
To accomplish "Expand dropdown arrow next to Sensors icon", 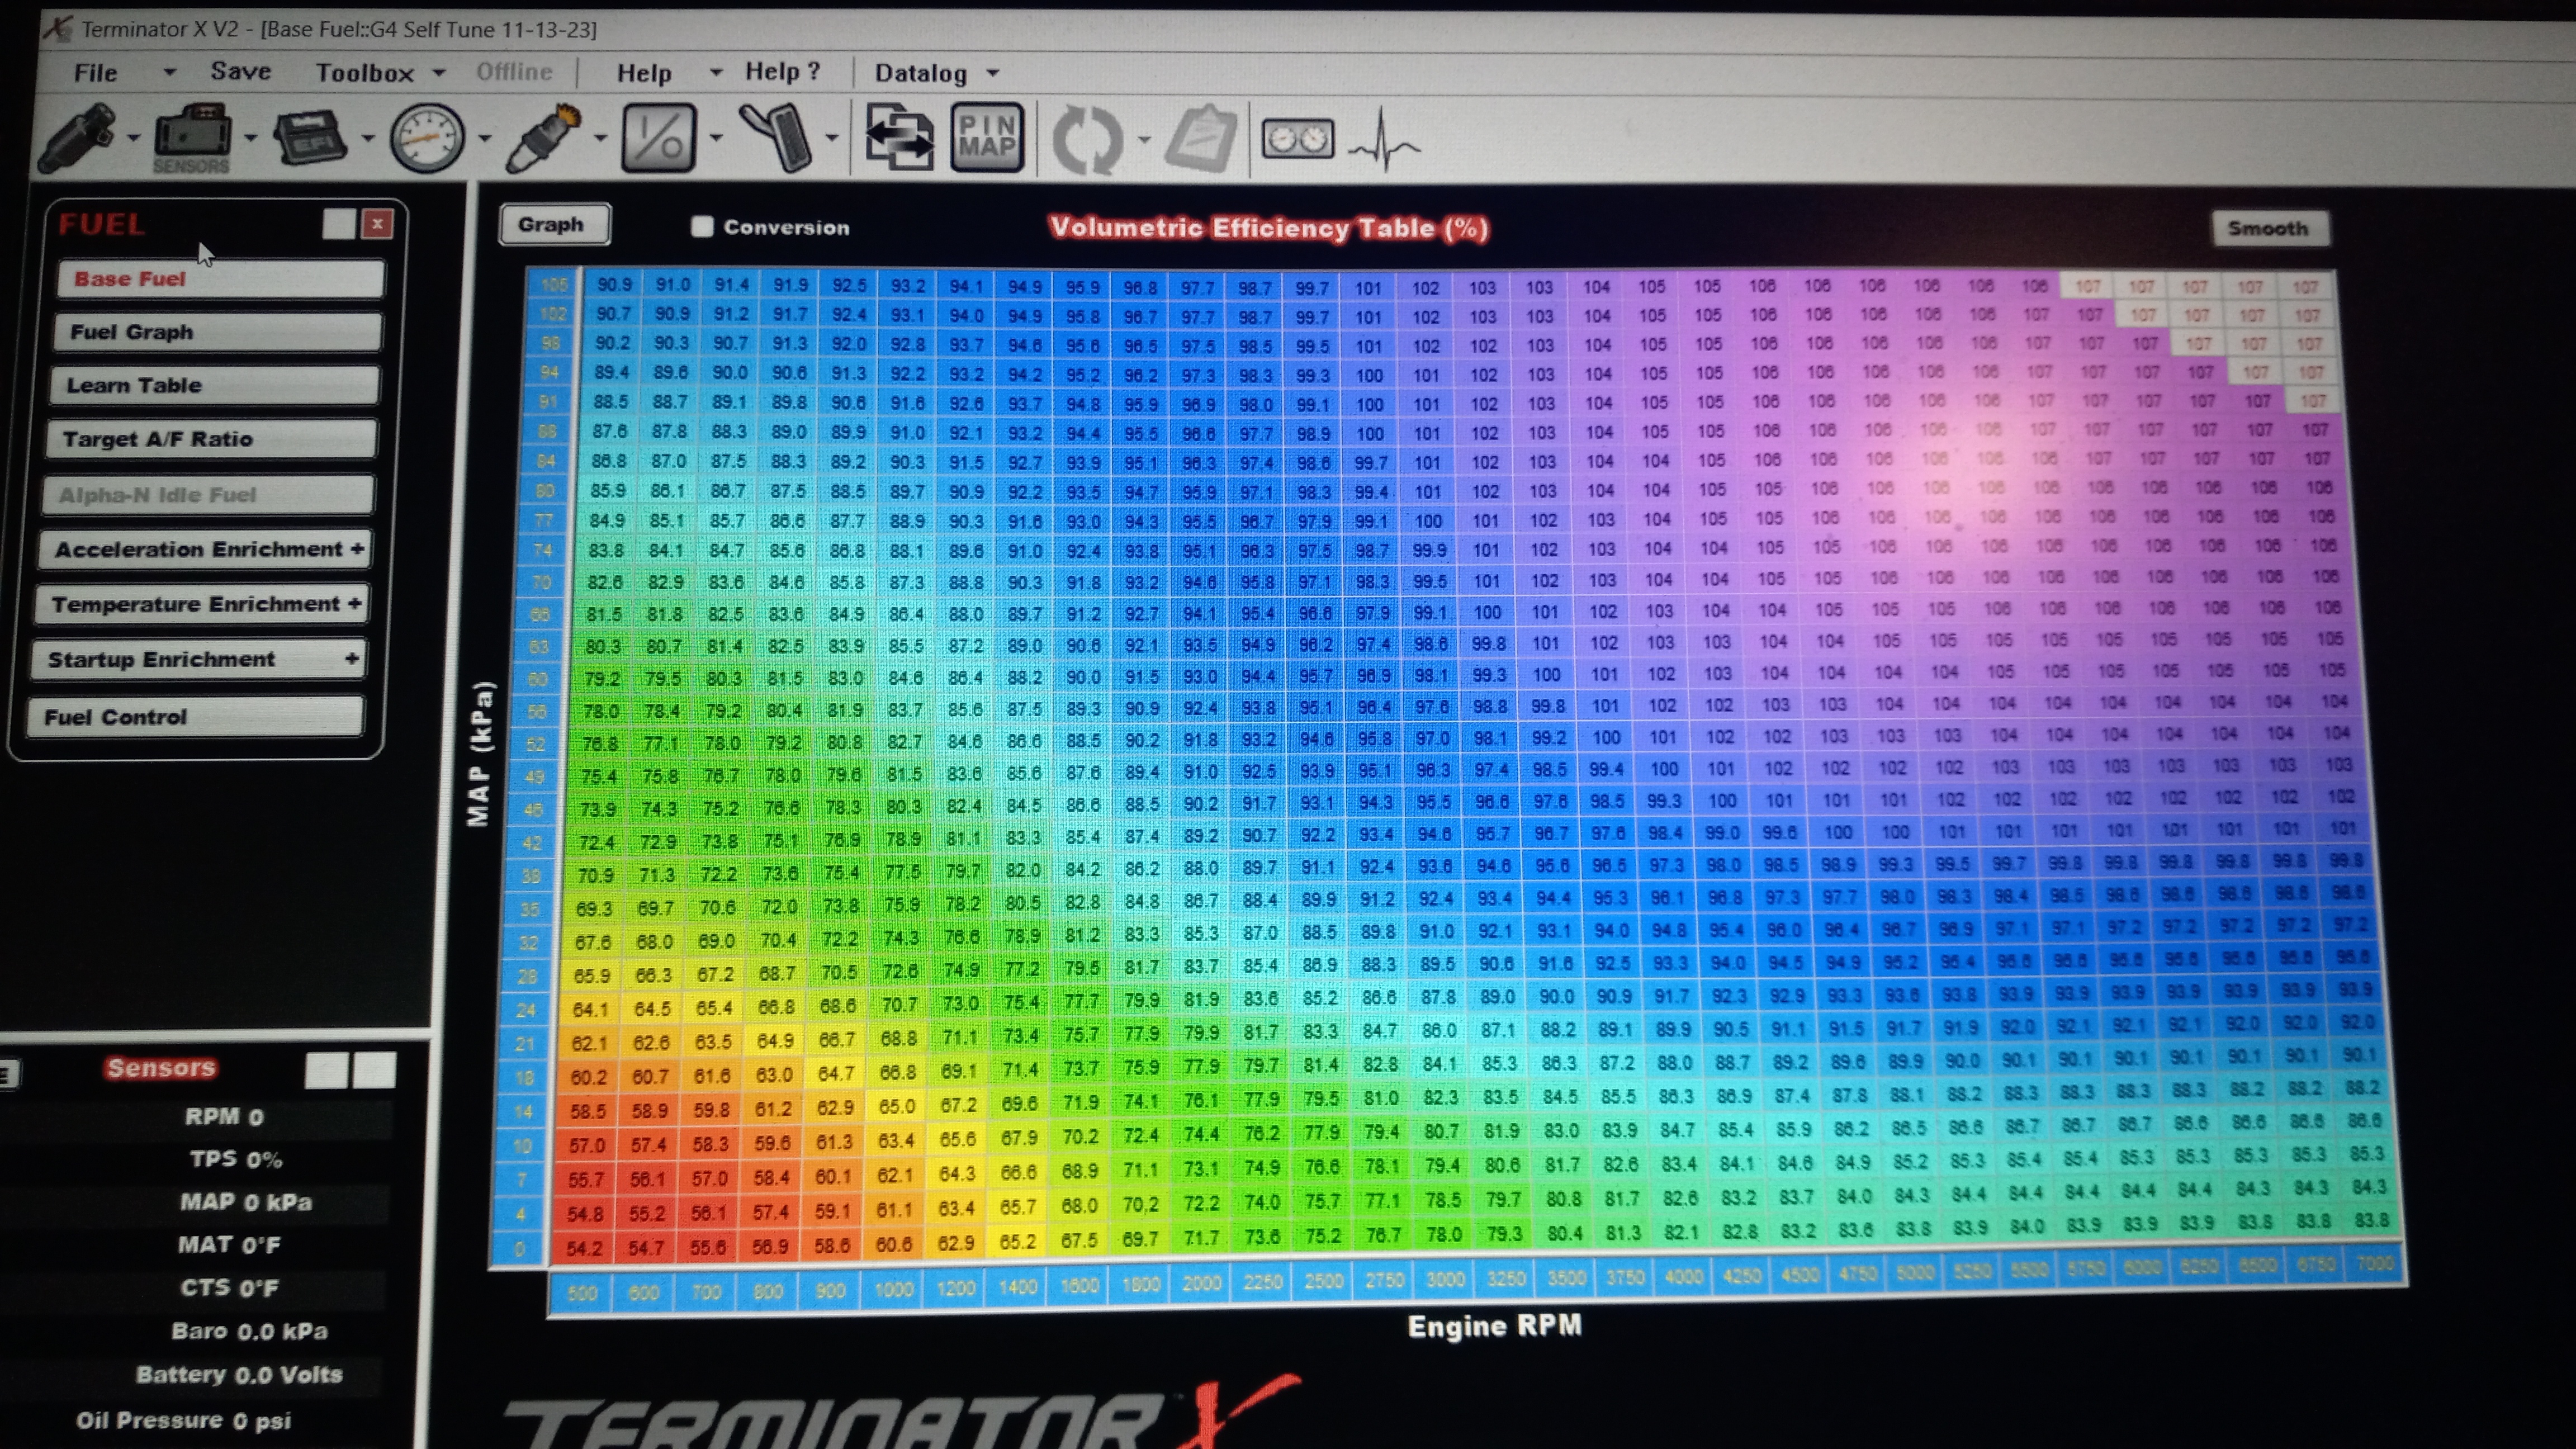I will click(250, 138).
